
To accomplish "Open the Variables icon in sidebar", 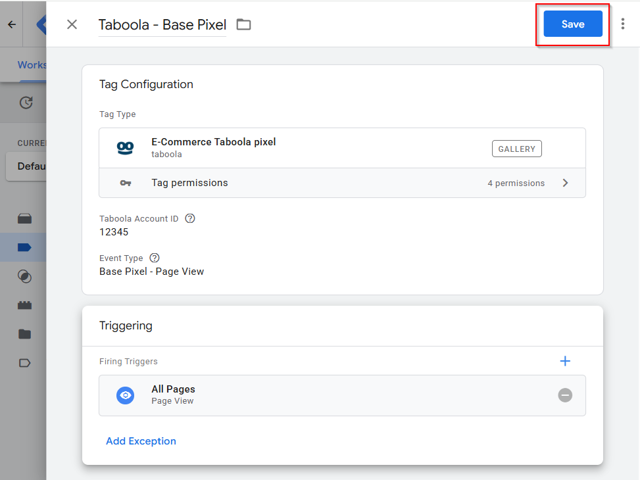I will (24, 305).
